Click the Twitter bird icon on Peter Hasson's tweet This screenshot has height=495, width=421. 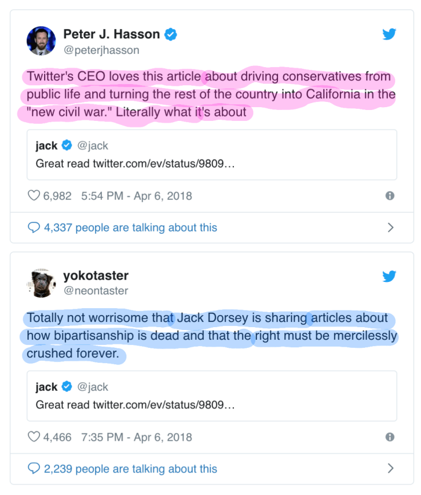tap(390, 34)
